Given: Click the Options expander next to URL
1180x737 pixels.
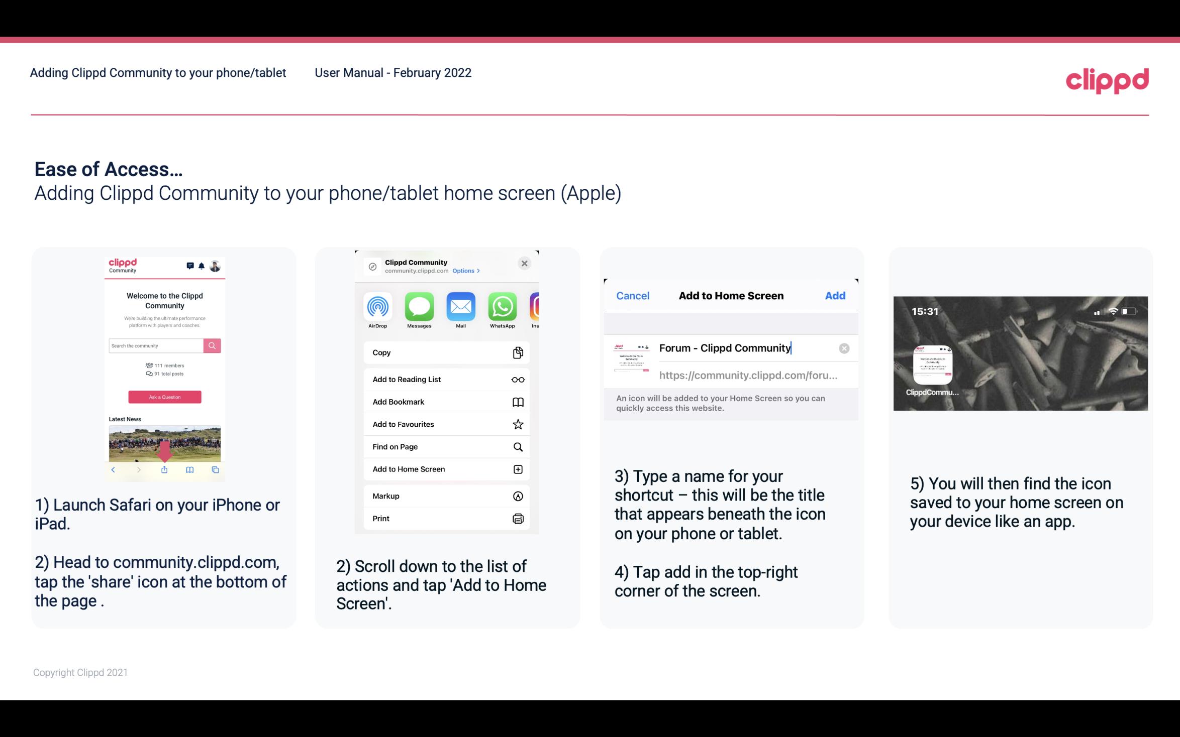Looking at the screenshot, I should [x=465, y=270].
